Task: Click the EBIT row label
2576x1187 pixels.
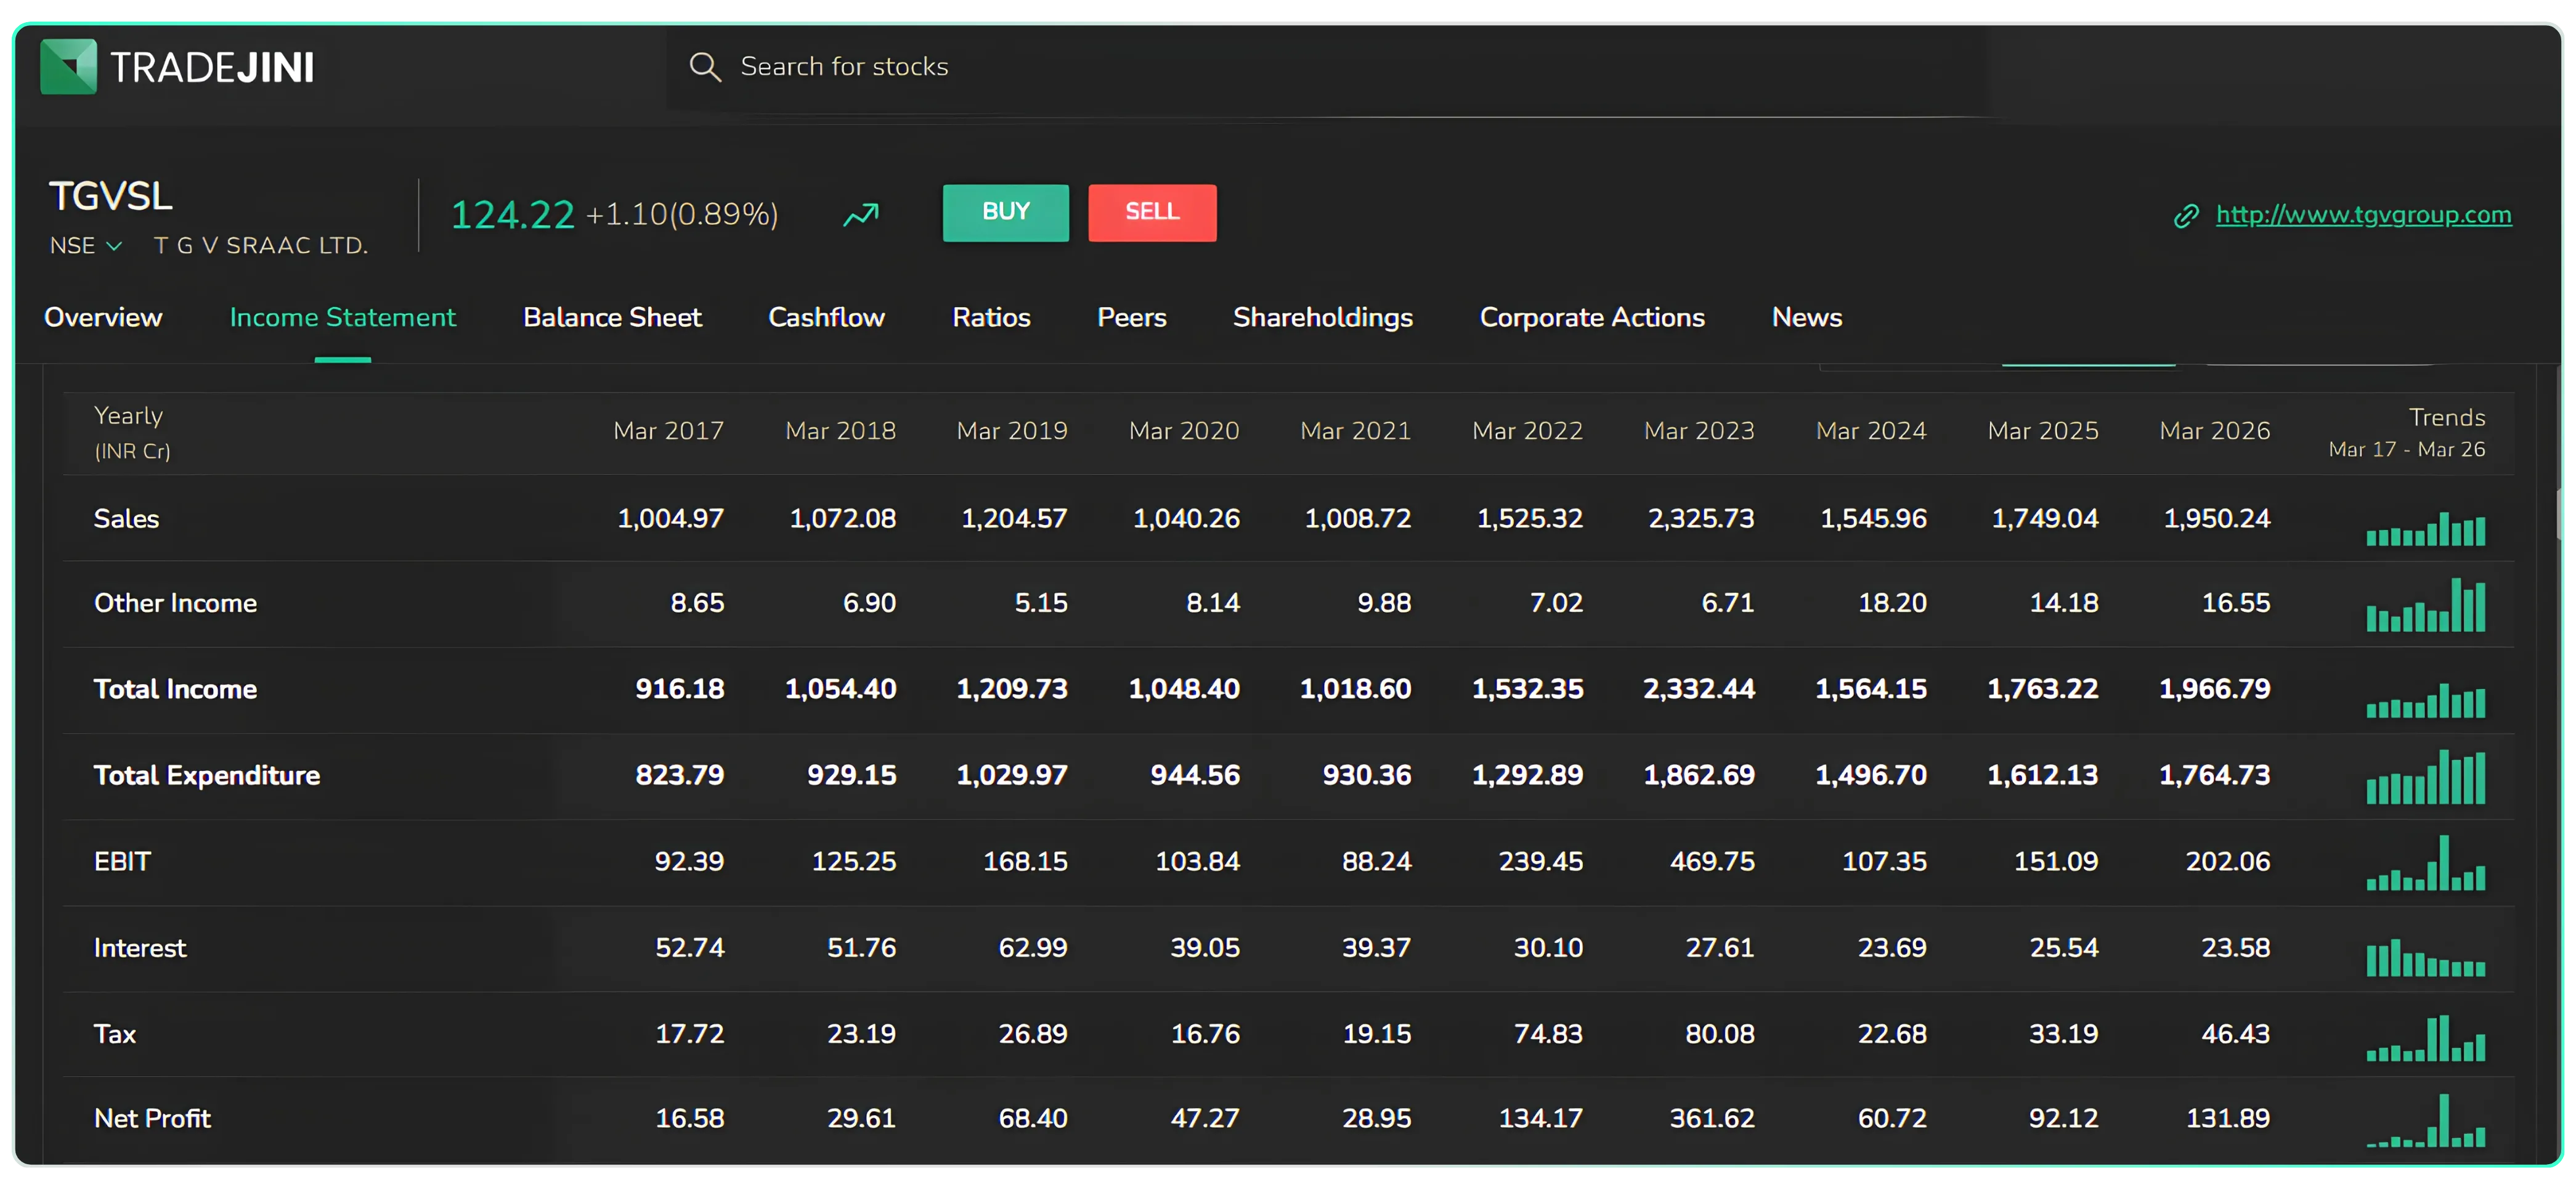Action: click(122, 861)
